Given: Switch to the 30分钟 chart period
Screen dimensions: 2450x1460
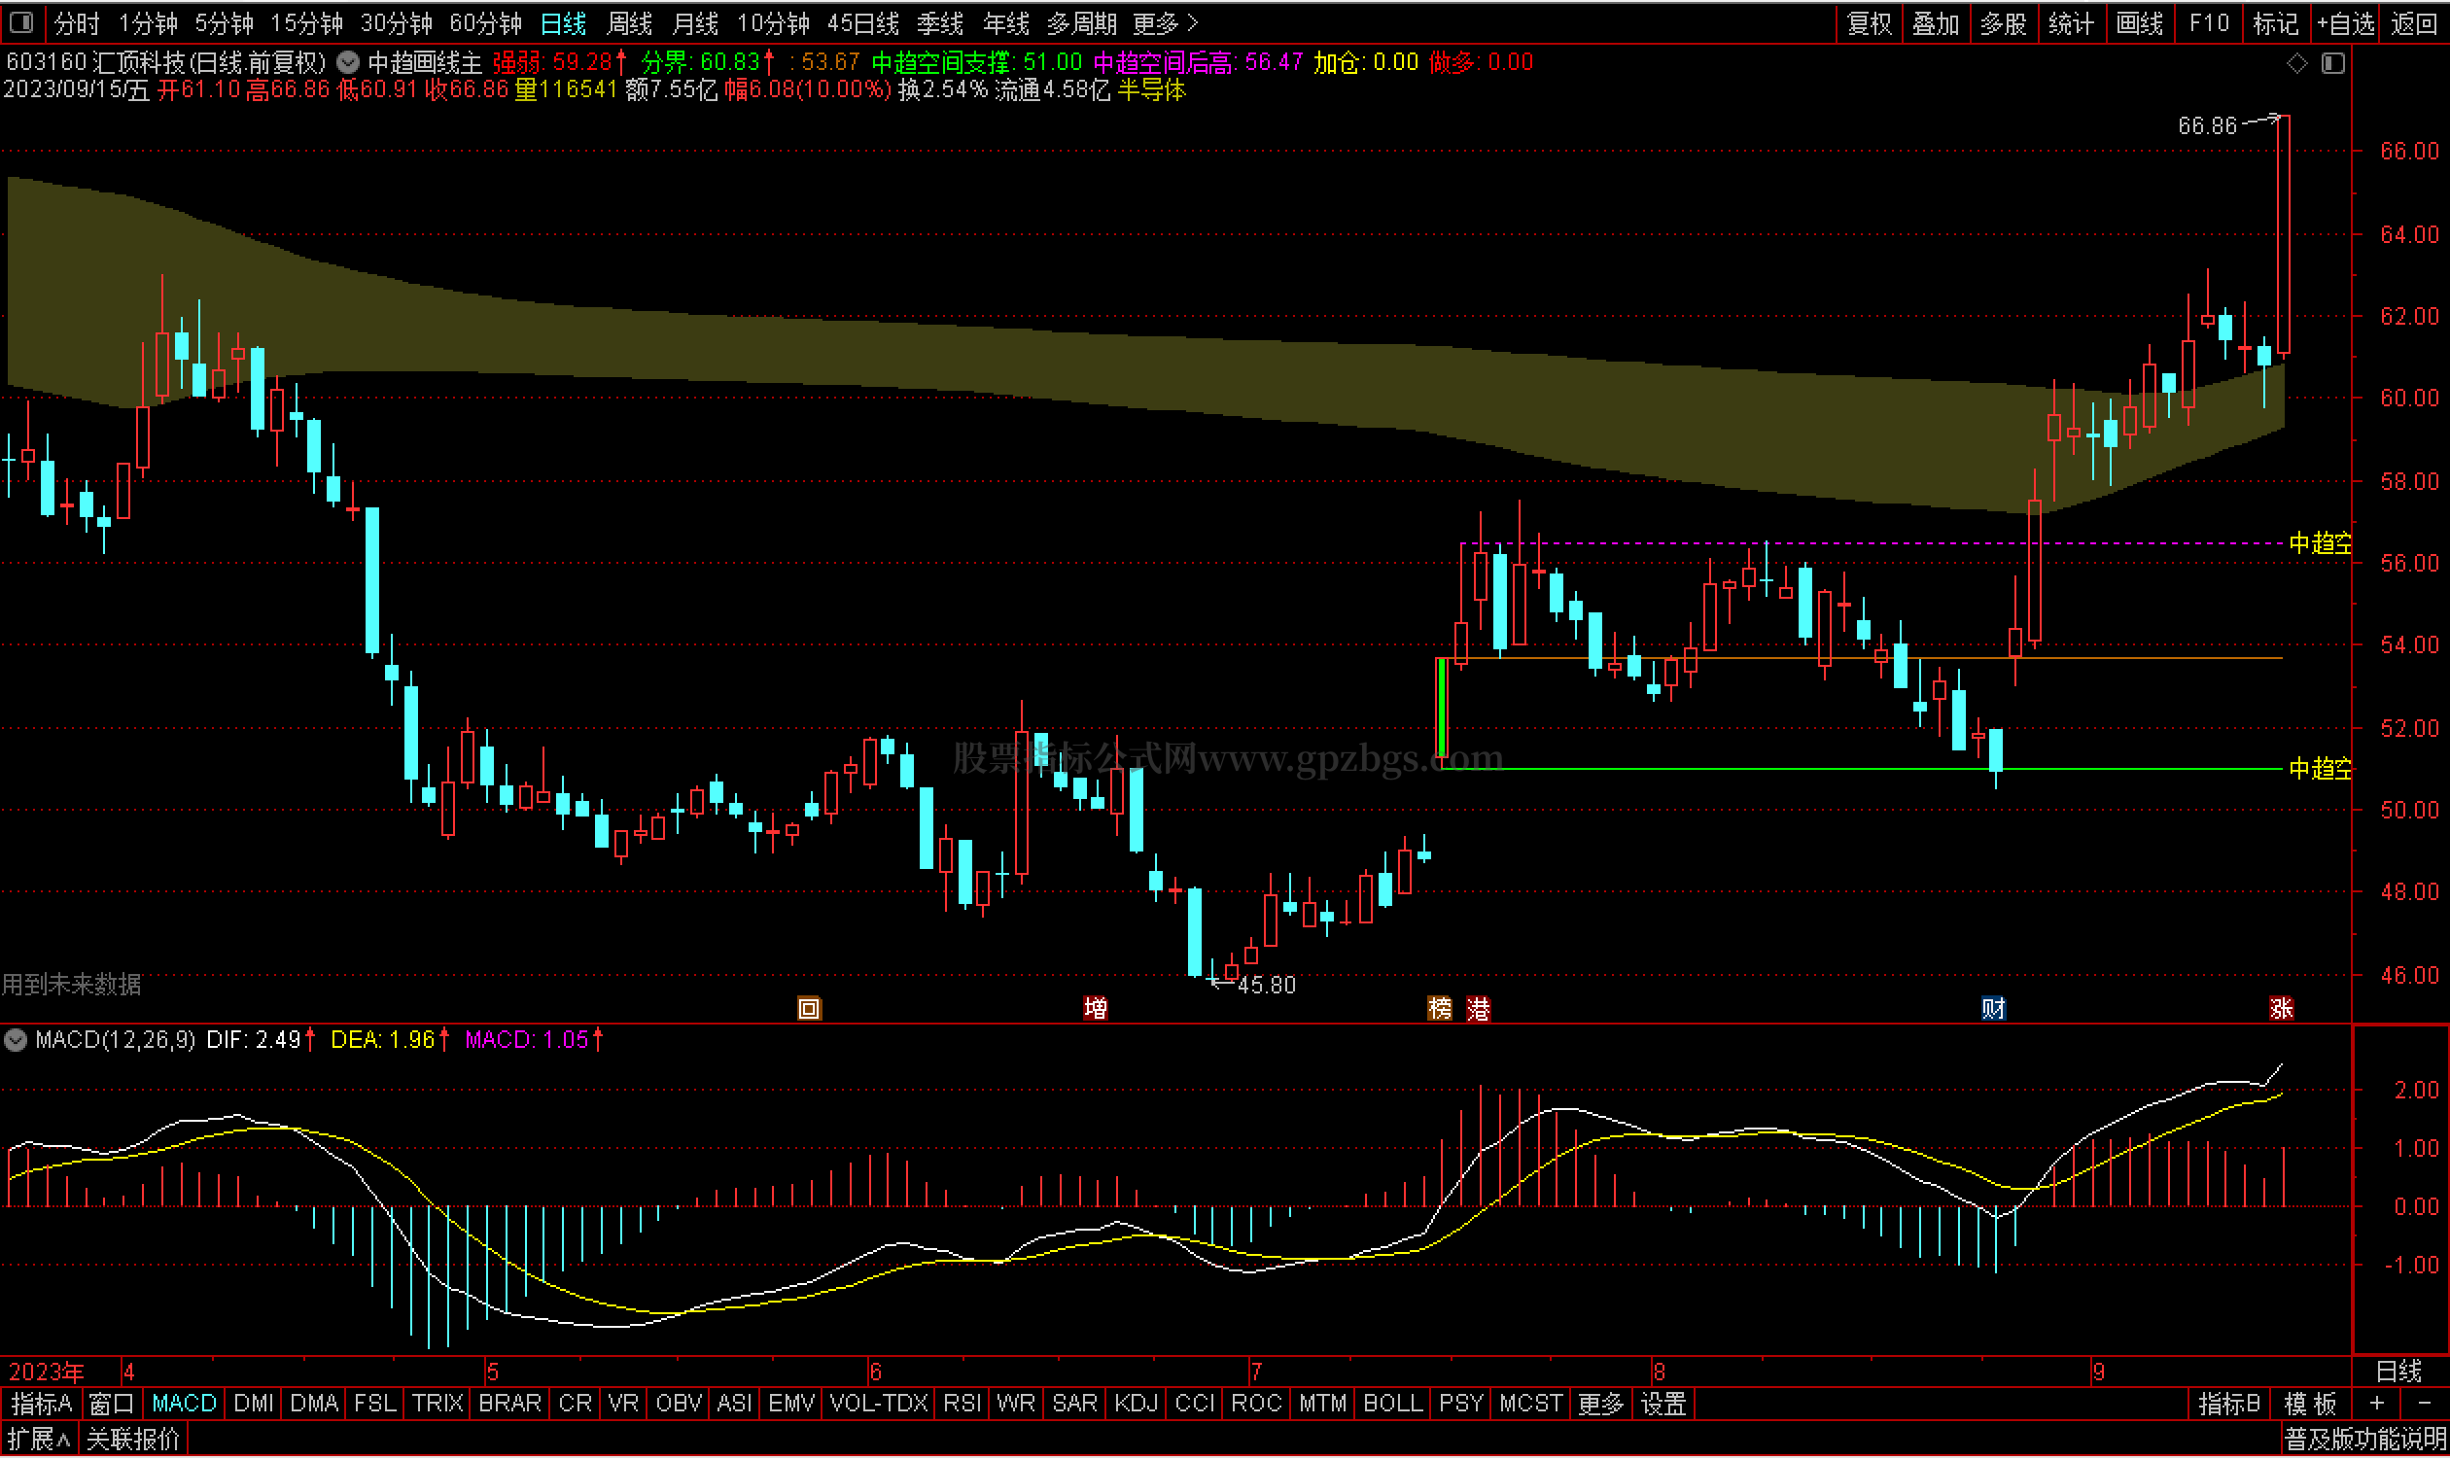Looking at the screenshot, I should (x=397, y=22).
